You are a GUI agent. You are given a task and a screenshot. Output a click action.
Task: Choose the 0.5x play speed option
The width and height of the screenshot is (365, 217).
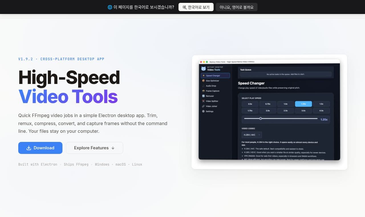(x=250, y=104)
